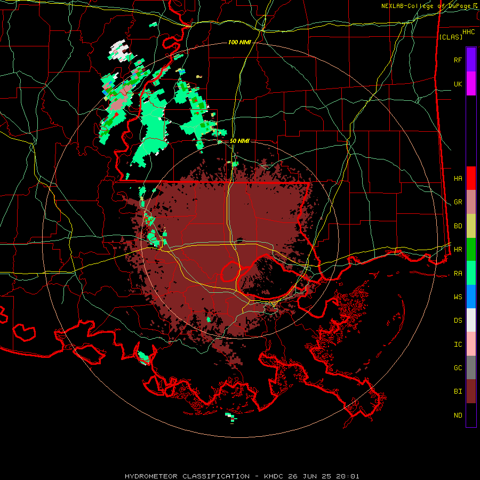The image size is (480, 480).
Task: Click the RF legend label
Action: click(458, 60)
